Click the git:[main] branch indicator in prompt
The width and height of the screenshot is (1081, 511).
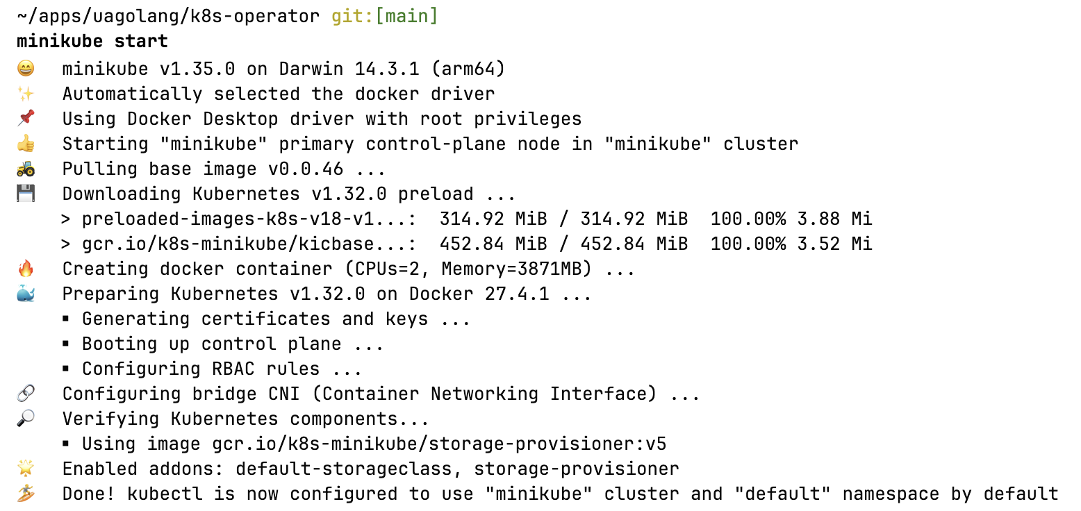point(385,17)
